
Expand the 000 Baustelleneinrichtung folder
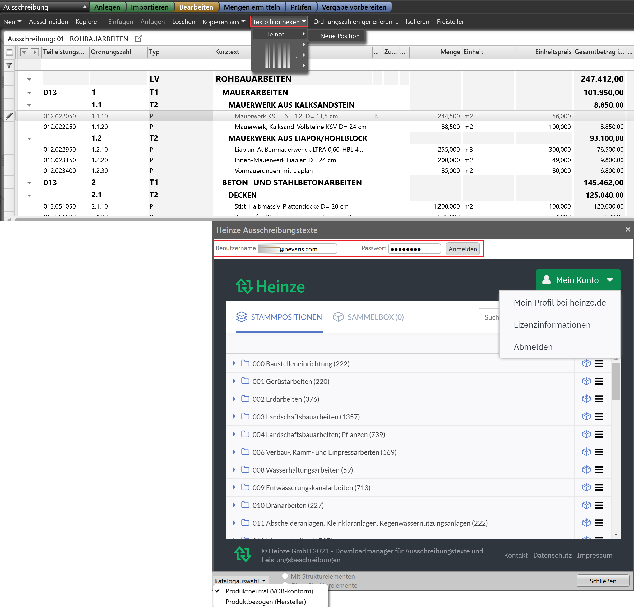[234, 363]
